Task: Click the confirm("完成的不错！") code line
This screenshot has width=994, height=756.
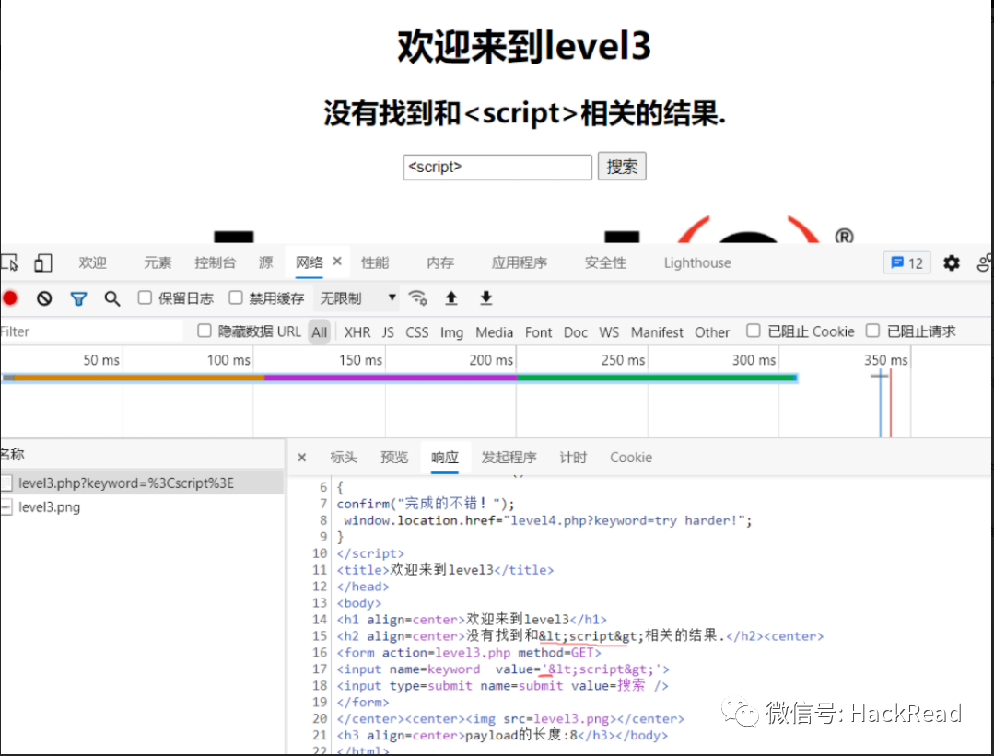Action: pyautogui.click(x=426, y=503)
